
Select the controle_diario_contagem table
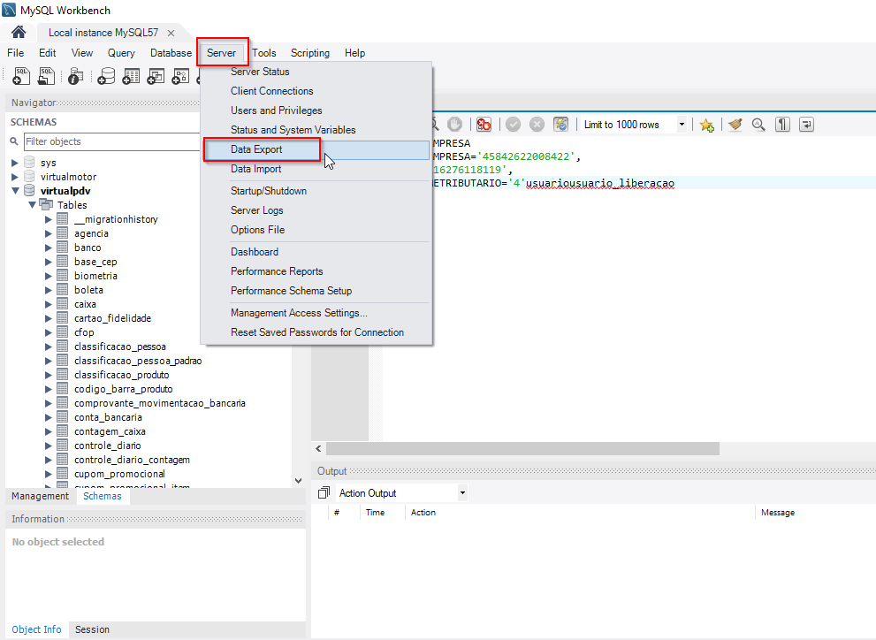click(x=132, y=460)
